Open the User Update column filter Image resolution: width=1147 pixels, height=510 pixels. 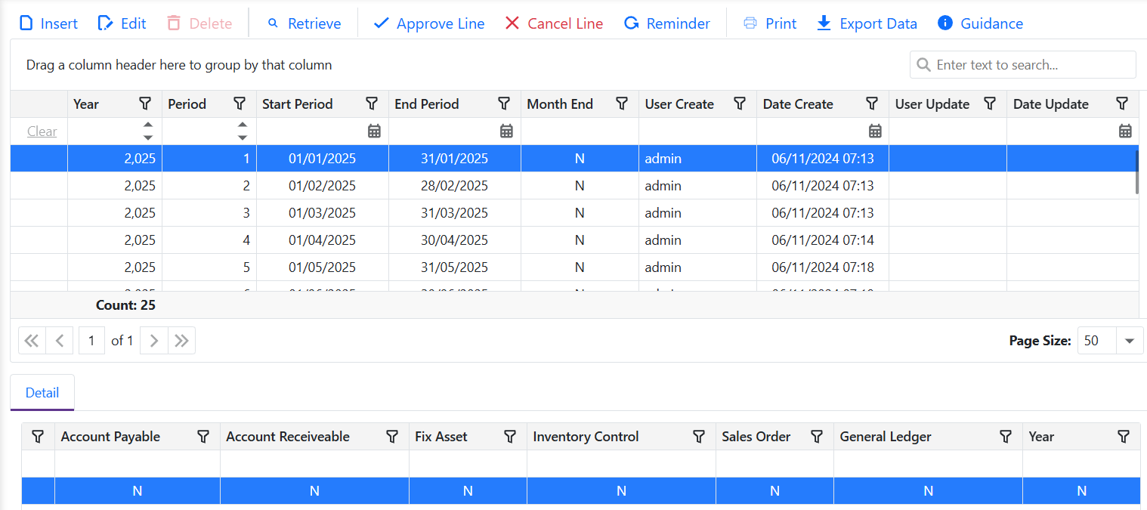pos(990,104)
